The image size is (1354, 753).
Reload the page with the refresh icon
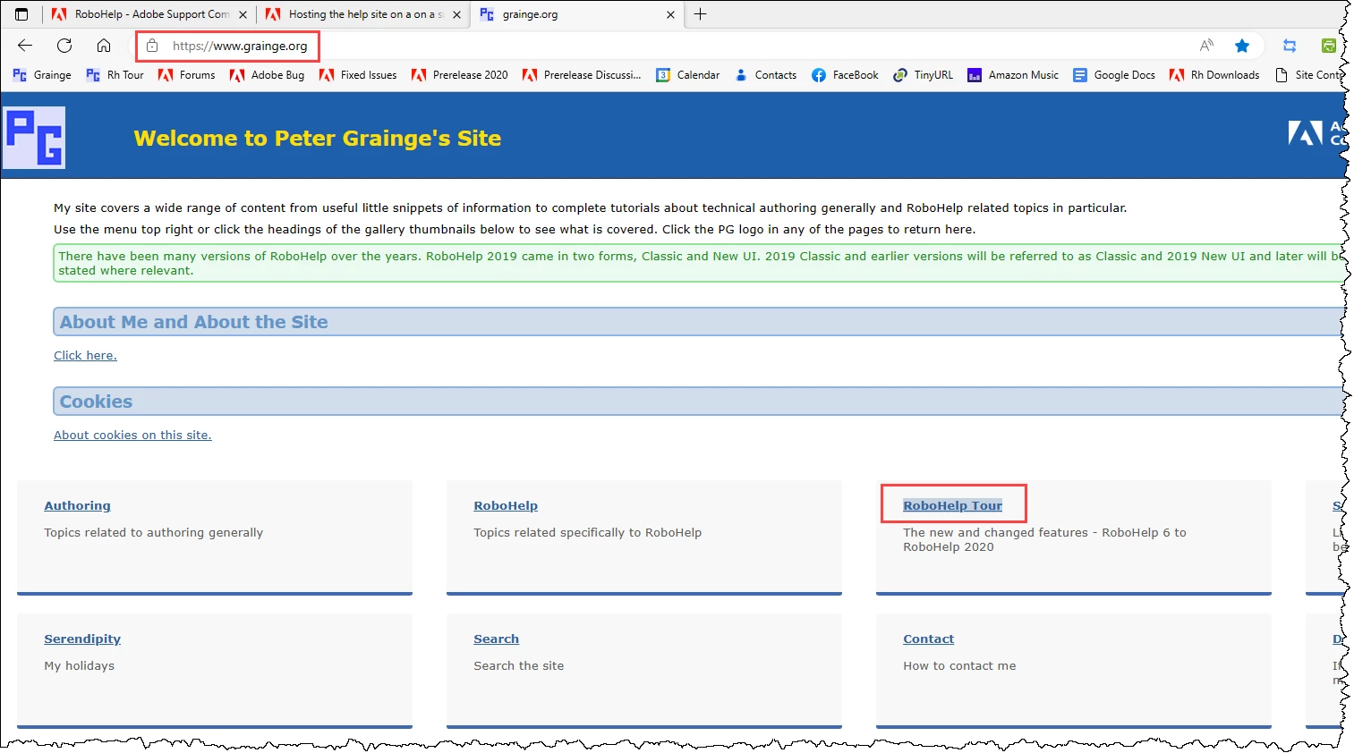click(x=64, y=46)
